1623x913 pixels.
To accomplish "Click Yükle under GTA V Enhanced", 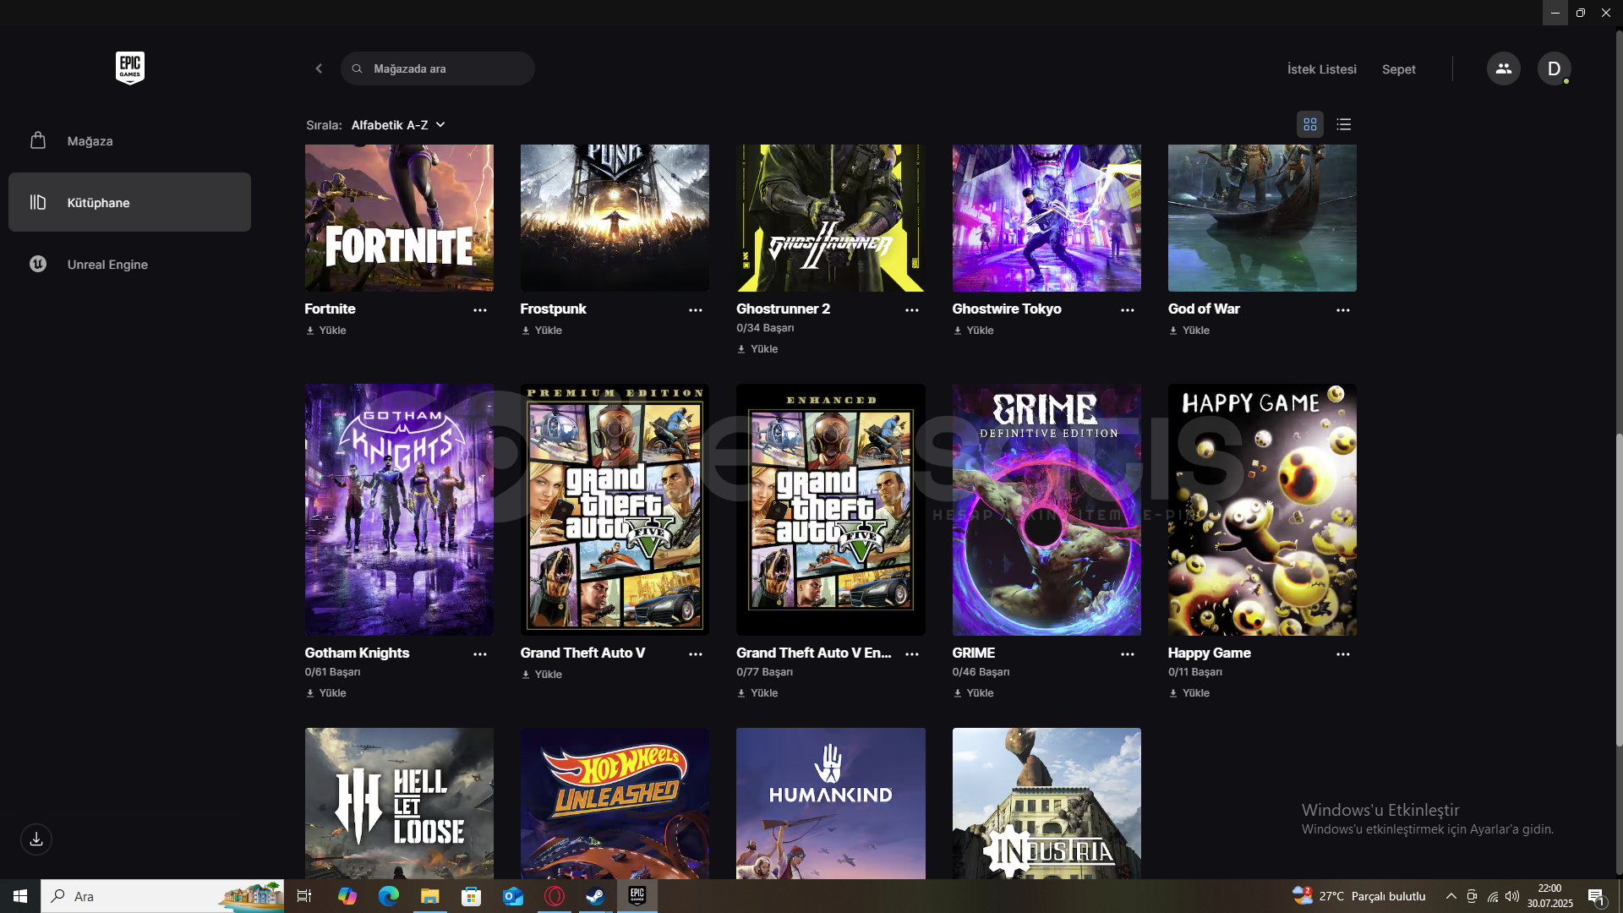I will [757, 693].
